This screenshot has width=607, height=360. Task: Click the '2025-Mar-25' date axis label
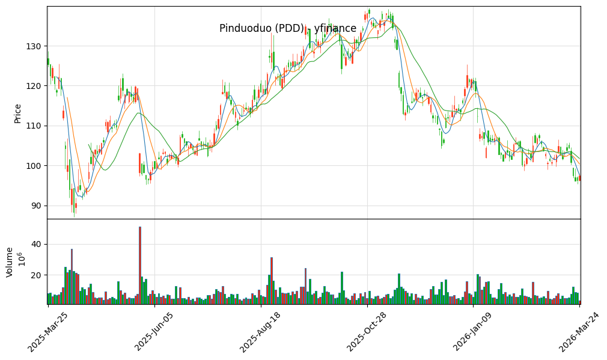tap(47, 332)
